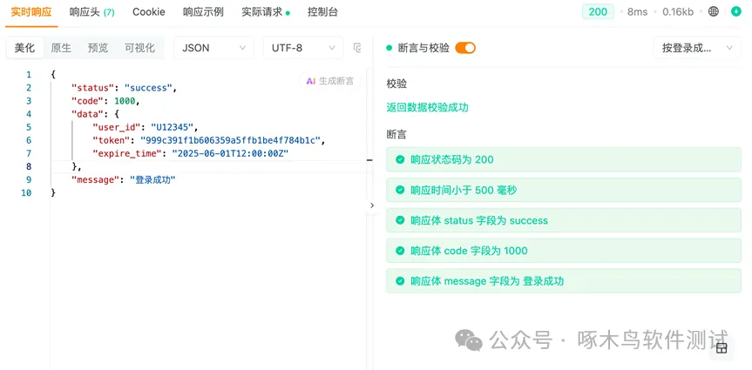This screenshot has height=370, width=752.
Task: Select the 原生 view mode
Action: (61, 48)
